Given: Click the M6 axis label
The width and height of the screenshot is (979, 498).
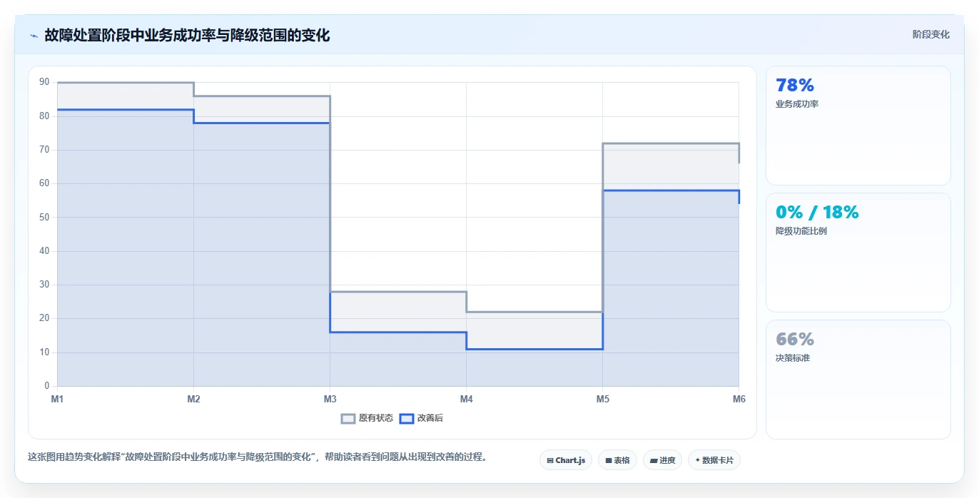Looking at the screenshot, I should (x=739, y=399).
